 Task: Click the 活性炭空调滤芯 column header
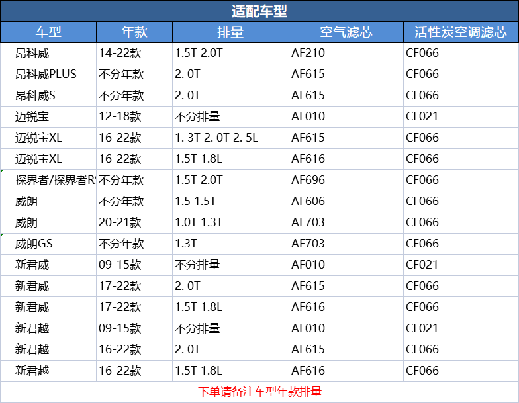tap(461, 32)
